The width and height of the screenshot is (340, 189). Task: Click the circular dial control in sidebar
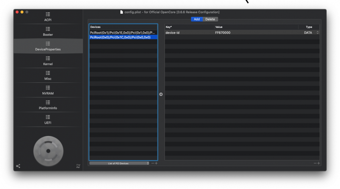click(x=48, y=151)
